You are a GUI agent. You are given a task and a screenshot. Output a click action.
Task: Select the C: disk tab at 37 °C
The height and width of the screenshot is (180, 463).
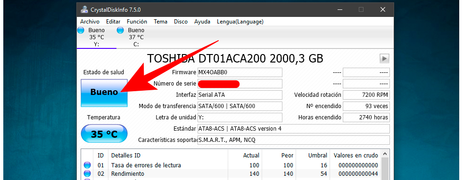coord(136,37)
